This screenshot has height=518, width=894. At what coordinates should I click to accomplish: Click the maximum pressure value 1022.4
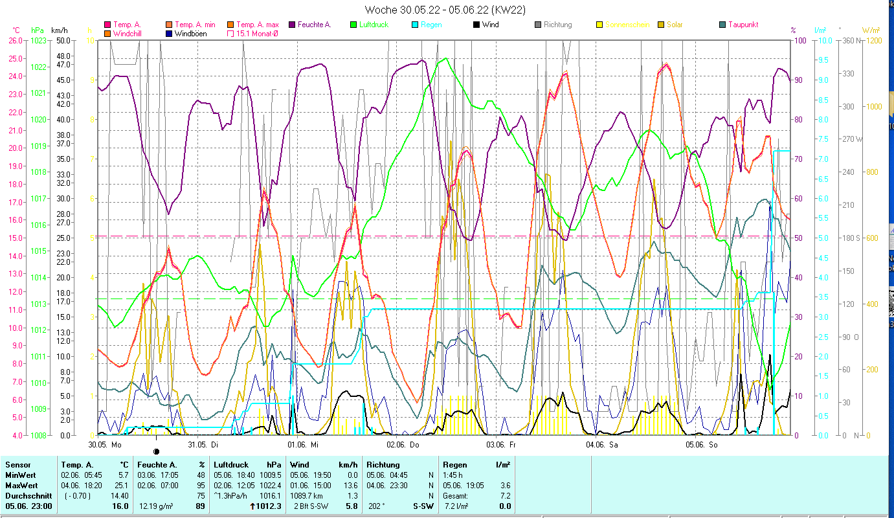[x=269, y=486]
